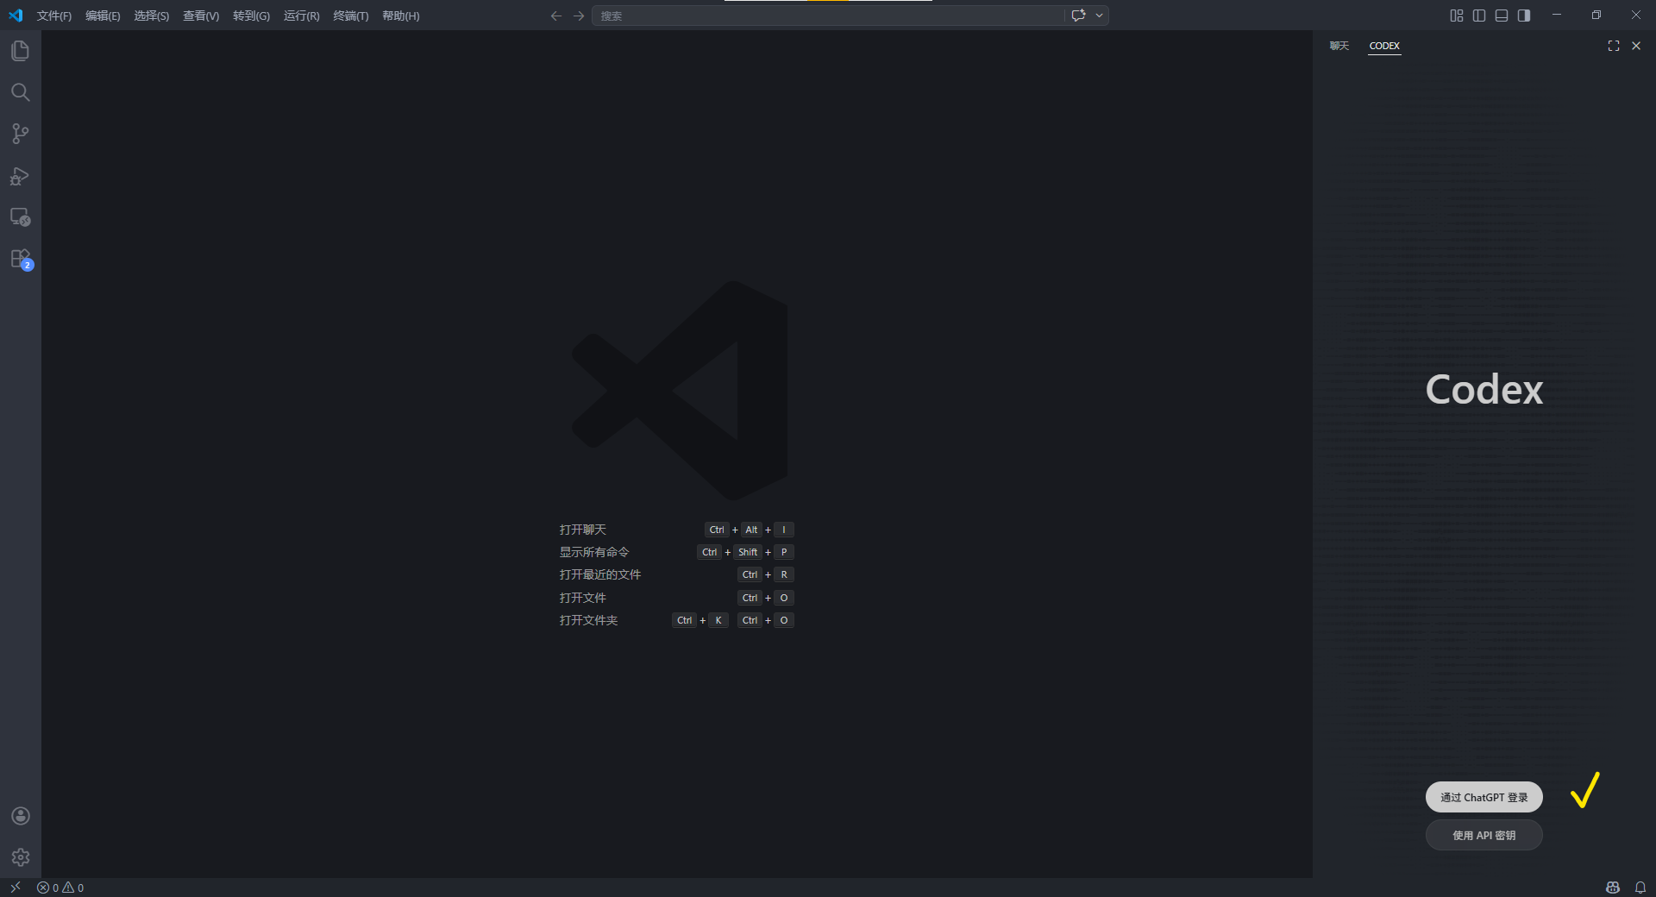The height and width of the screenshot is (897, 1656).
Task: Open the Explorer view in the activity bar
Action: [20, 51]
